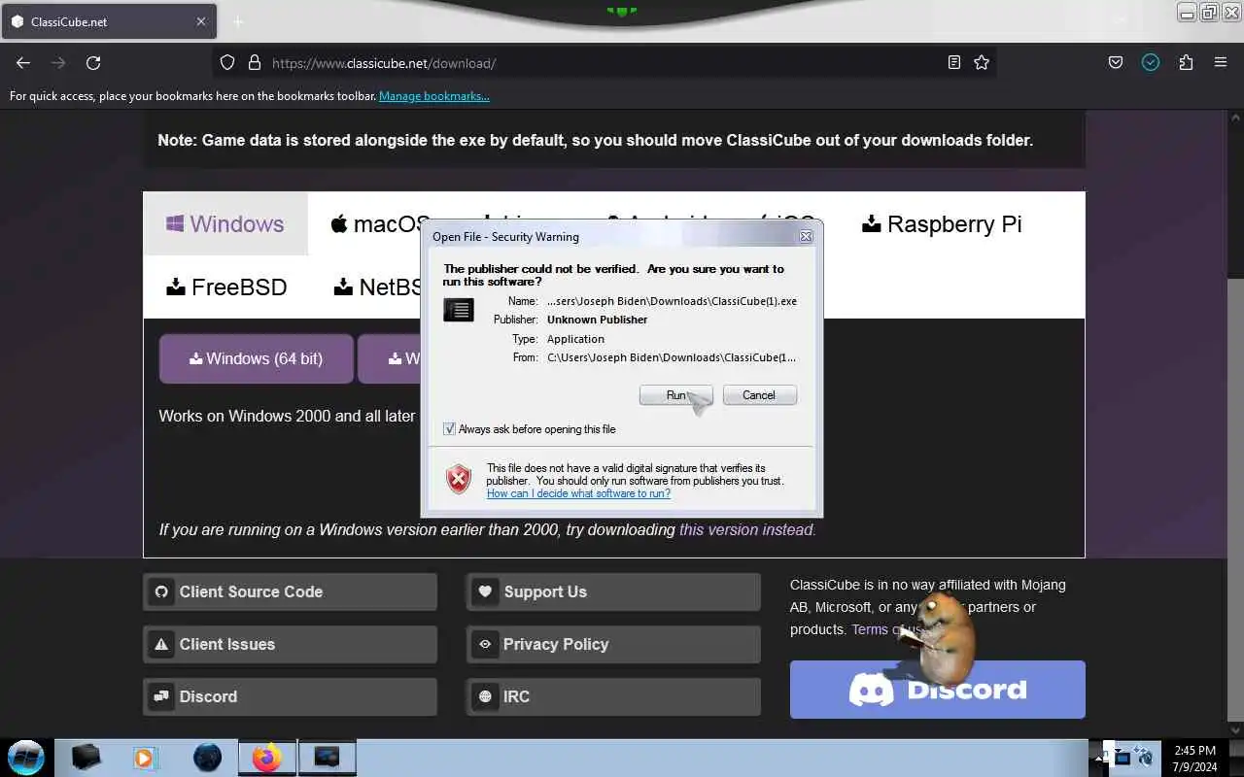
Task: Bookmark this page with the star icon
Action: click(982, 63)
